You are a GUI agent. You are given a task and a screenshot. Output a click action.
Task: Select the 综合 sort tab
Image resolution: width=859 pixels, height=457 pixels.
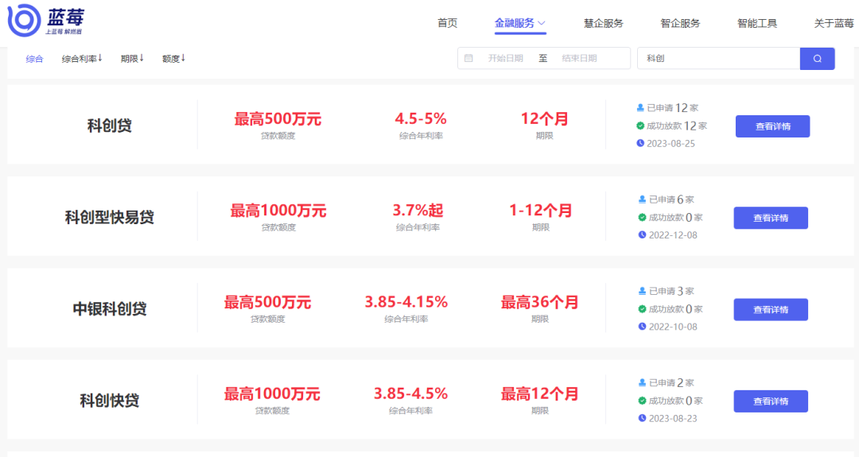(34, 59)
